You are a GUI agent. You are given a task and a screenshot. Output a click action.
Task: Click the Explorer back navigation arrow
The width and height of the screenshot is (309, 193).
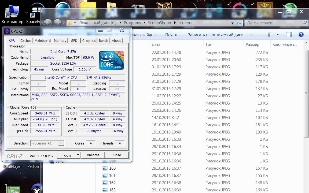[48, 23]
